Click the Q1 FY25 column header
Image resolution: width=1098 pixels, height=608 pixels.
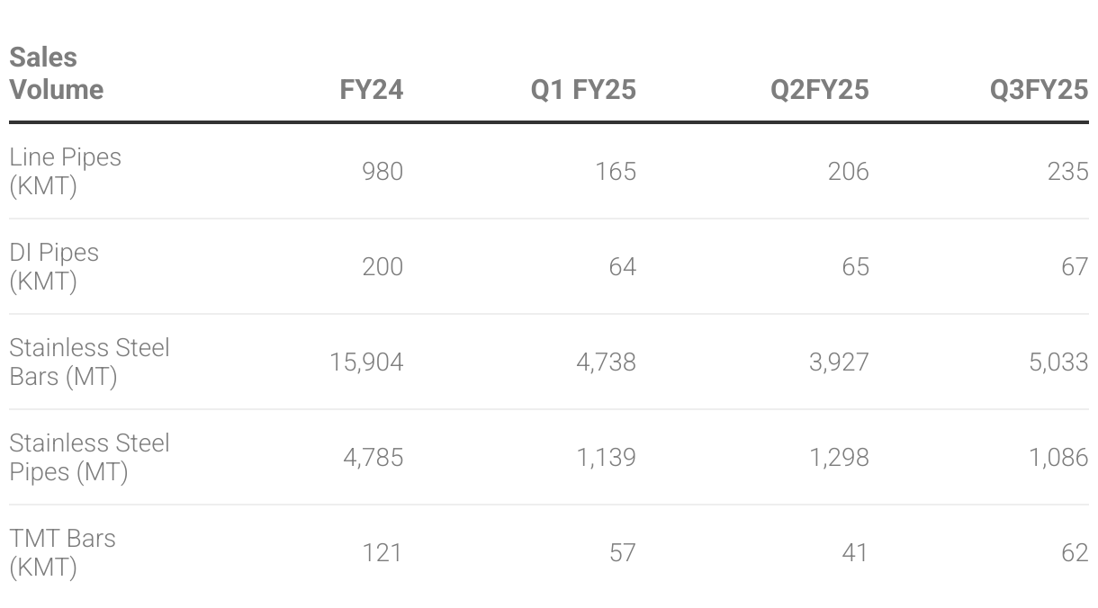(583, 89)
